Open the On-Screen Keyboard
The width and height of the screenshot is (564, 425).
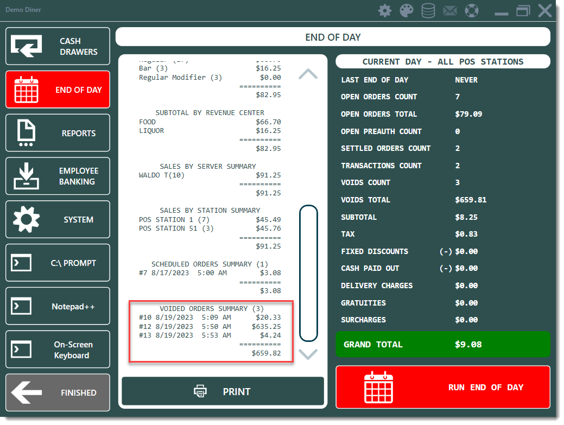click(x=58, y=350)
